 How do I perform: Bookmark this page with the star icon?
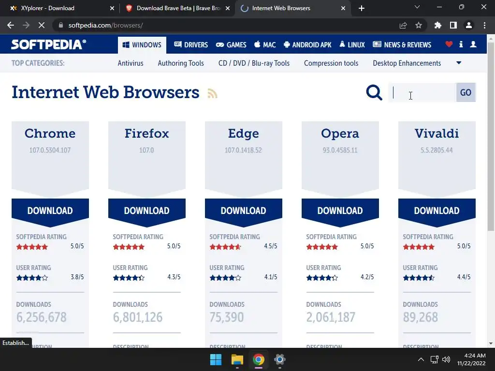419,25
